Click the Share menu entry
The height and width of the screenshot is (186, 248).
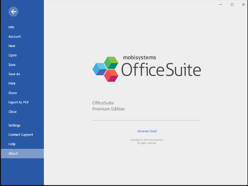click(12, 93)
